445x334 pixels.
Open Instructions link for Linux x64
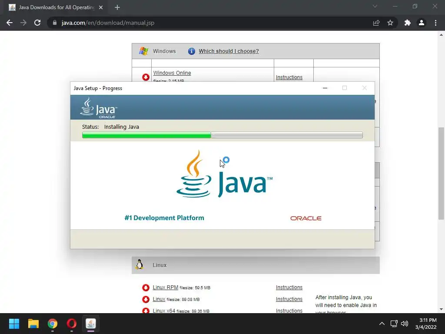pyautogui.click(x=289, y=311)
